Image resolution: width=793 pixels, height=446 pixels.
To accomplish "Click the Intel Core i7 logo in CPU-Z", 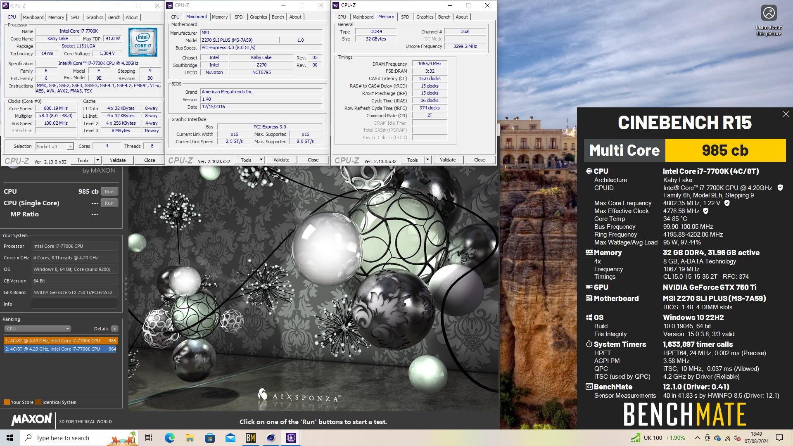I will [x=142, y=42].
